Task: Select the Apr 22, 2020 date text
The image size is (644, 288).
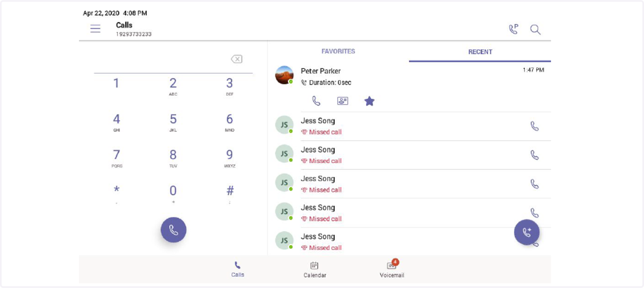Action: click(100, 13)
